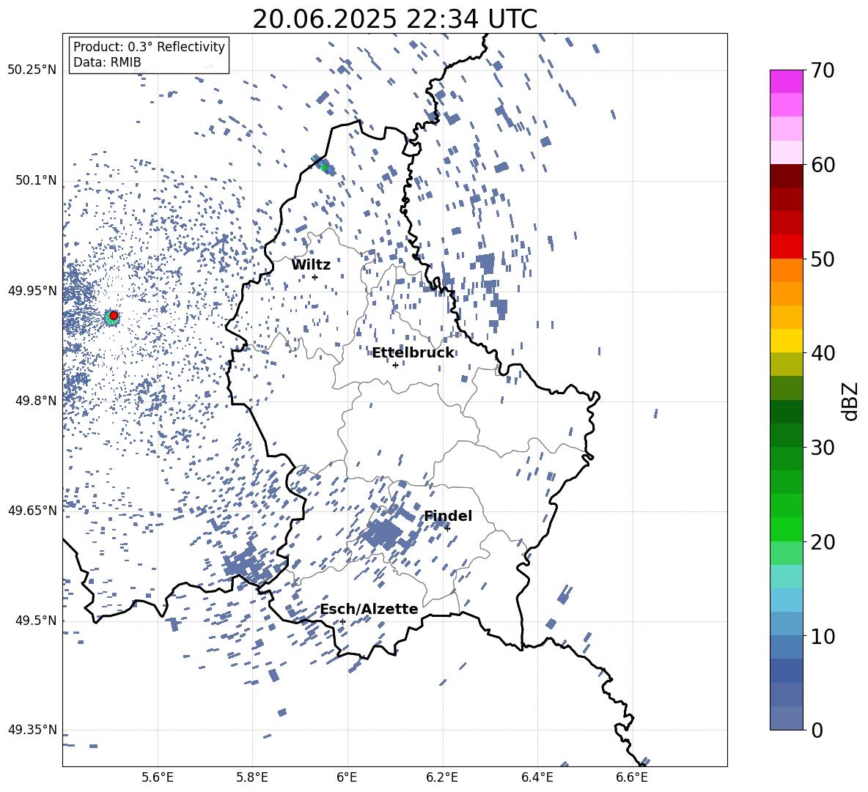Click the bright red colorbar segment above 50
The height and width of the screenshot is (792, 868).
tap(786, 247)
